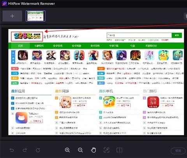Select the hand pan tool
187x158 pixels.
pyautogui.click(x=93, y=150)
